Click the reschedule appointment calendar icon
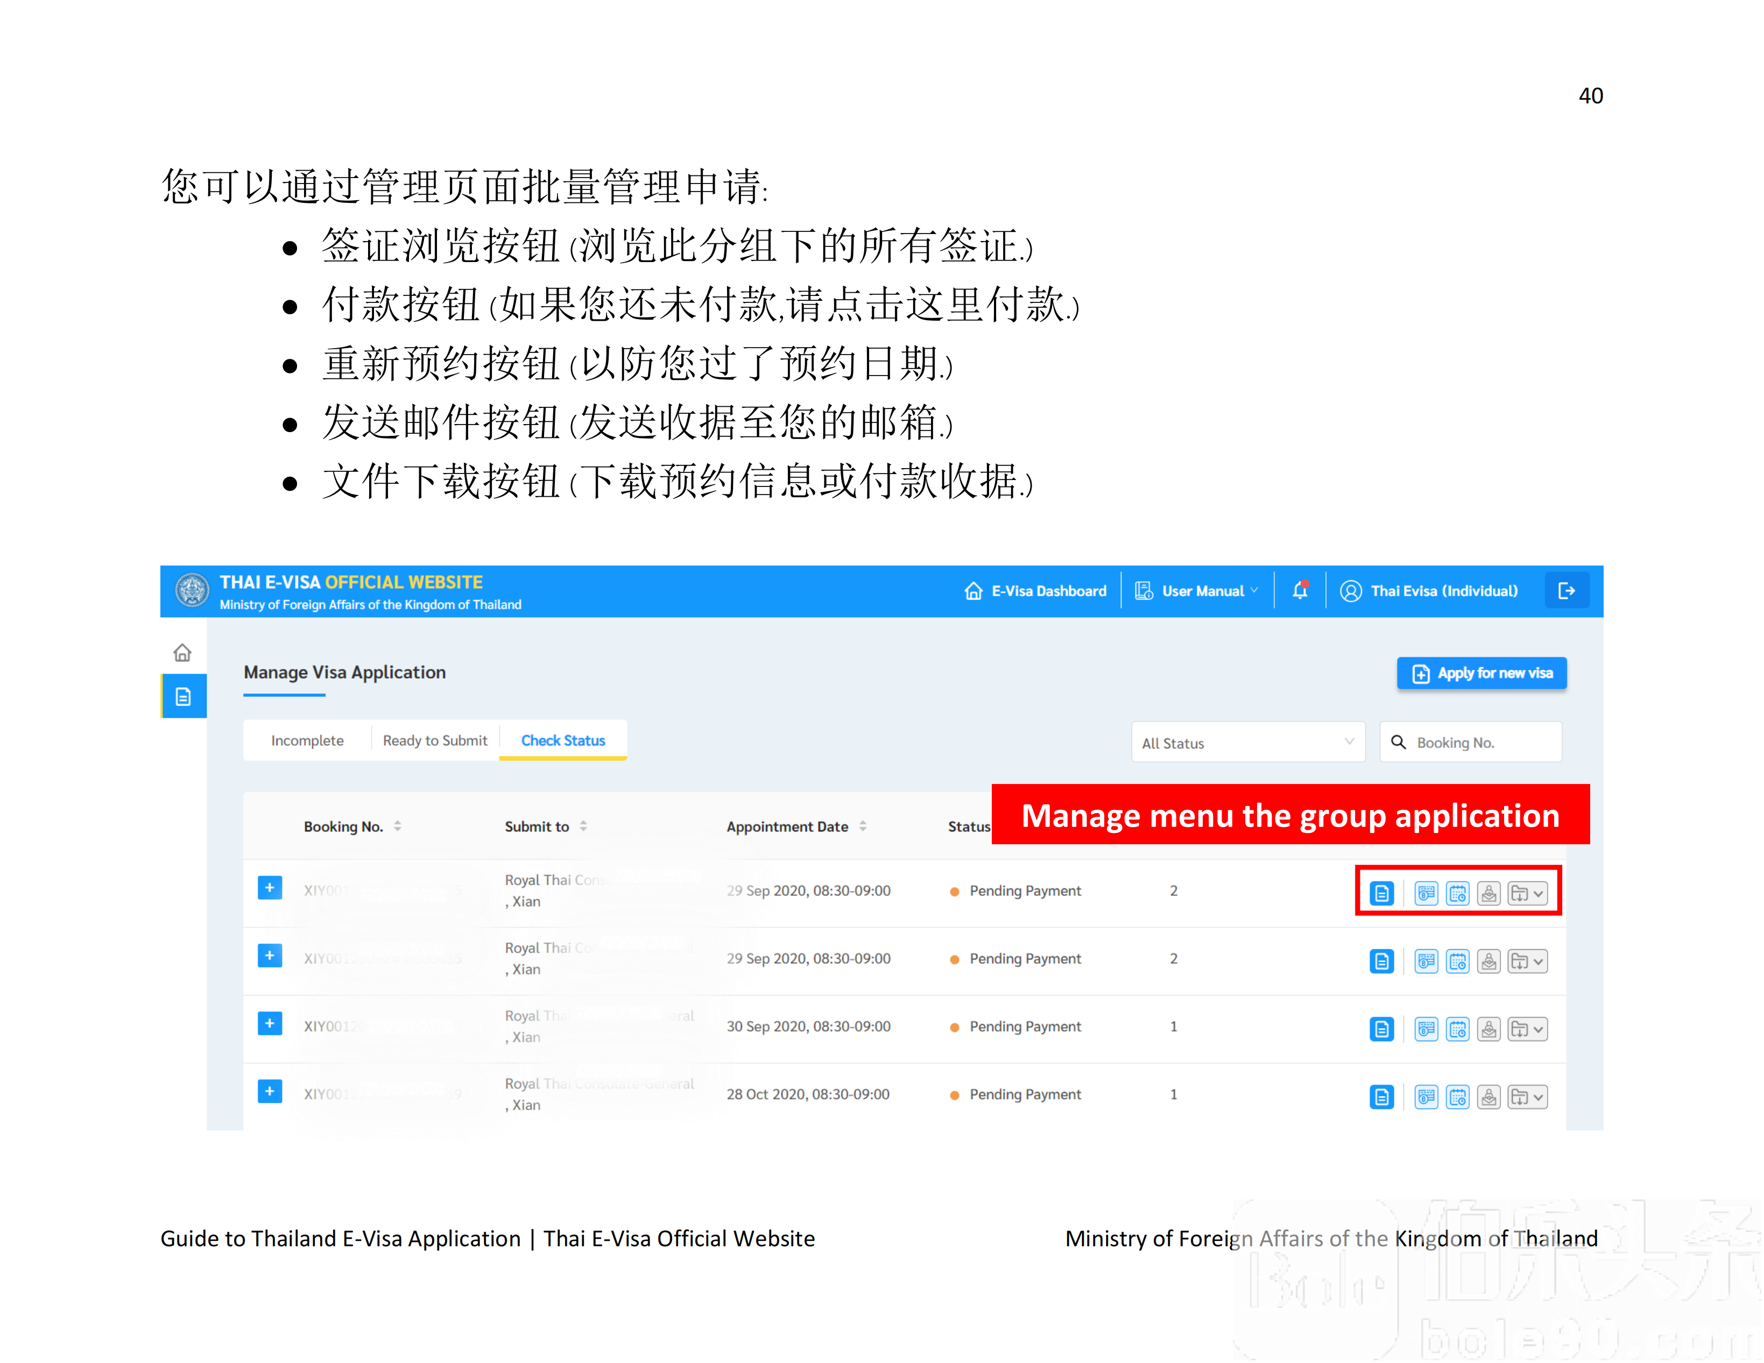1764x1363 pixels. pyautogui.click(x=1459, y=893)
